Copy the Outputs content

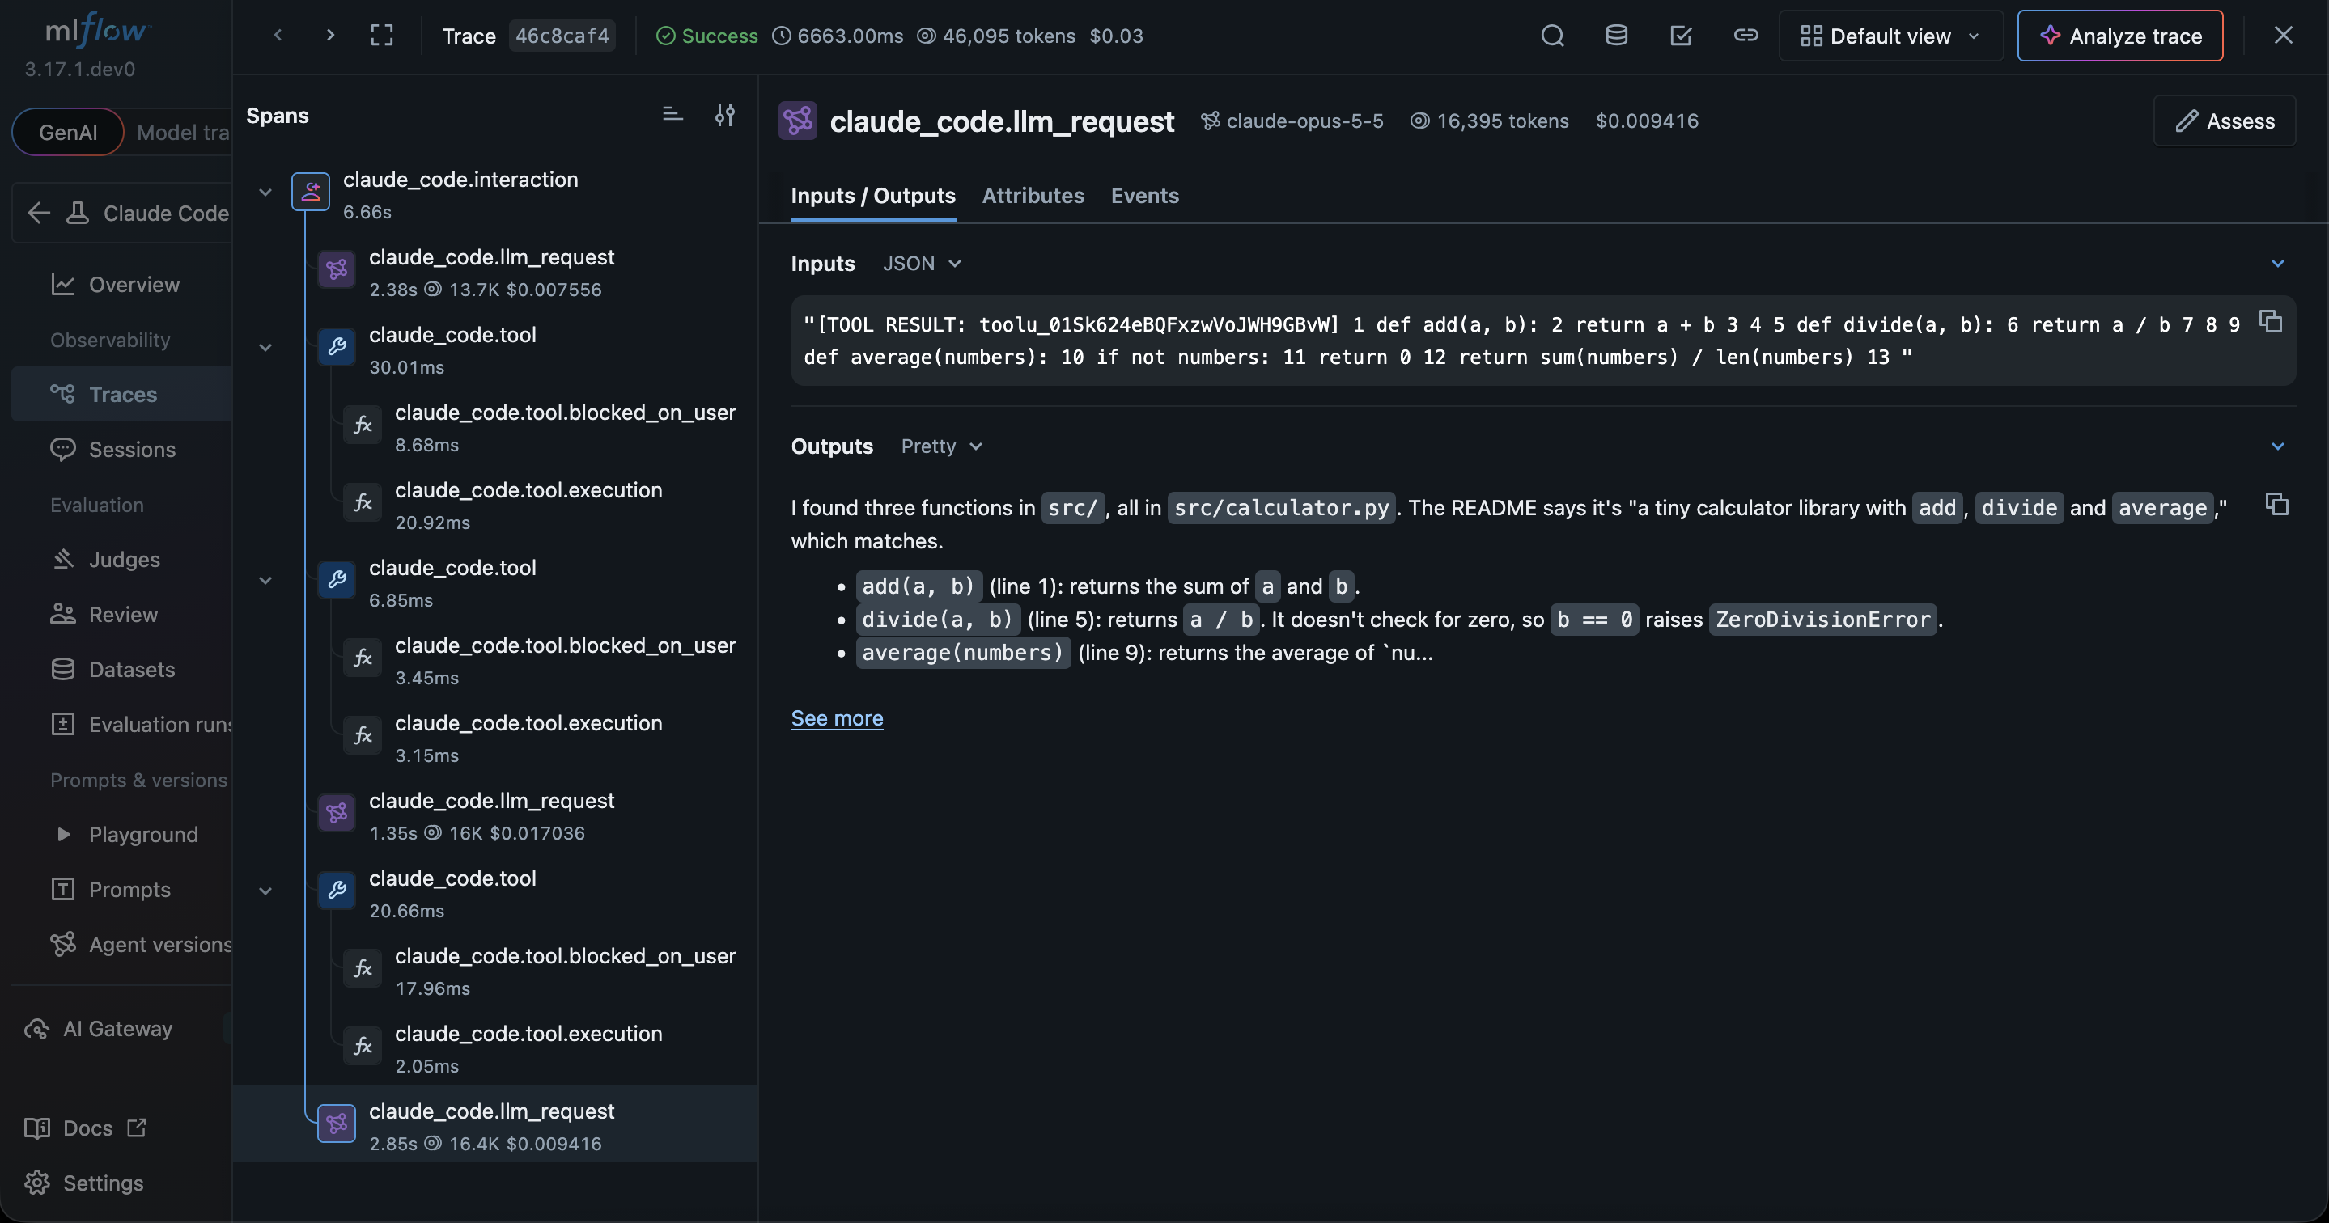point(2276,505)
